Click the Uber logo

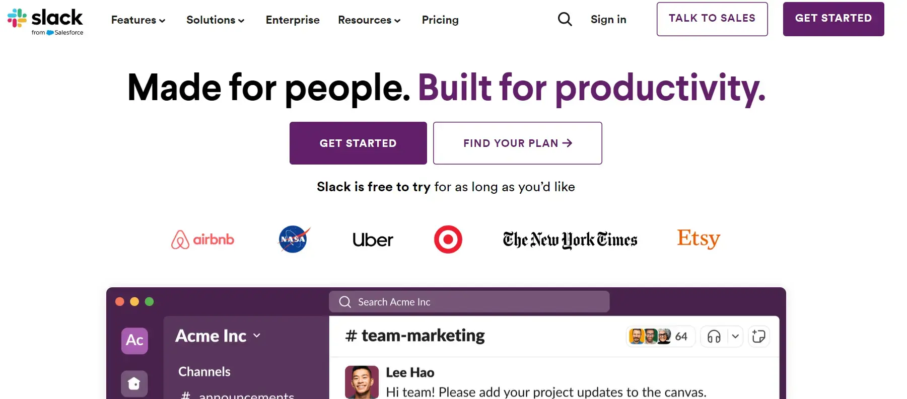tap(372, 240)
